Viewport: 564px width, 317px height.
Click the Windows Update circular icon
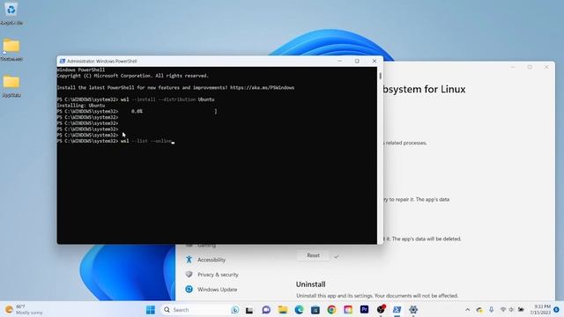[x=189, y=289]
